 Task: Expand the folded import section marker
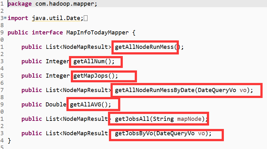[x=5, y=18]
